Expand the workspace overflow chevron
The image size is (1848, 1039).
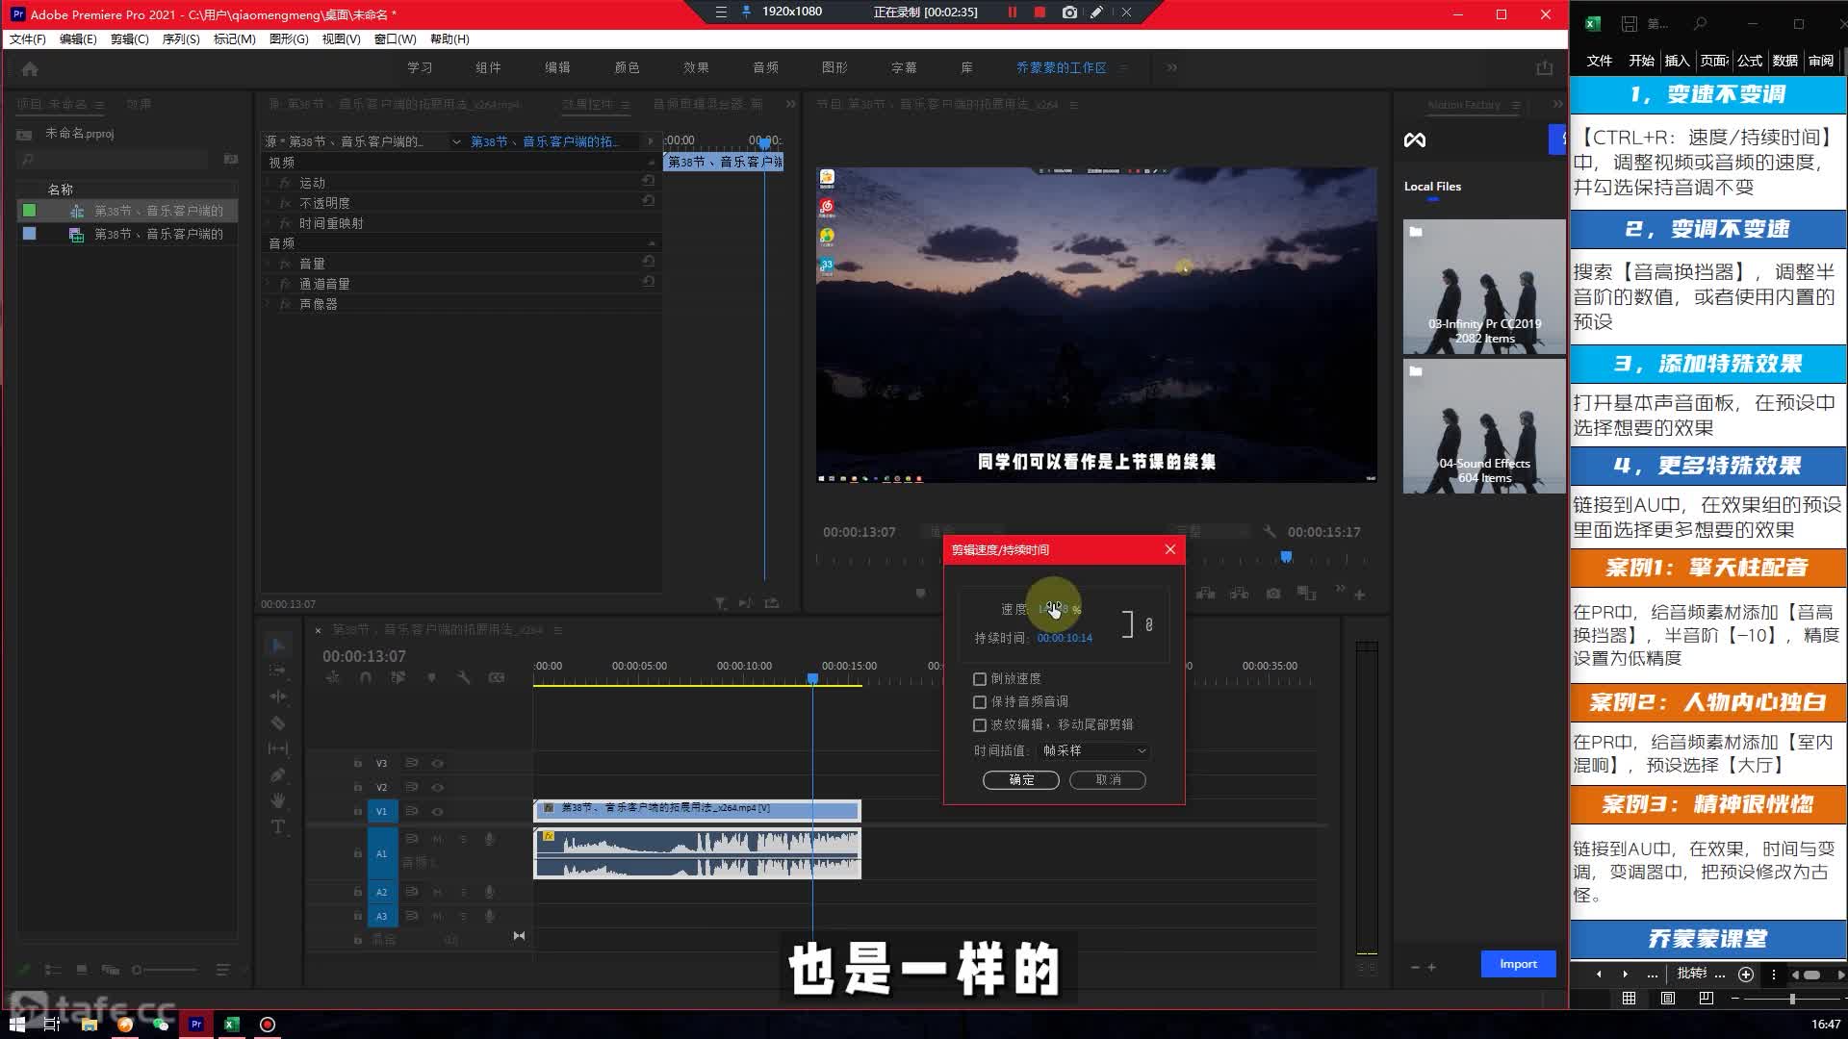point(1171,67)
